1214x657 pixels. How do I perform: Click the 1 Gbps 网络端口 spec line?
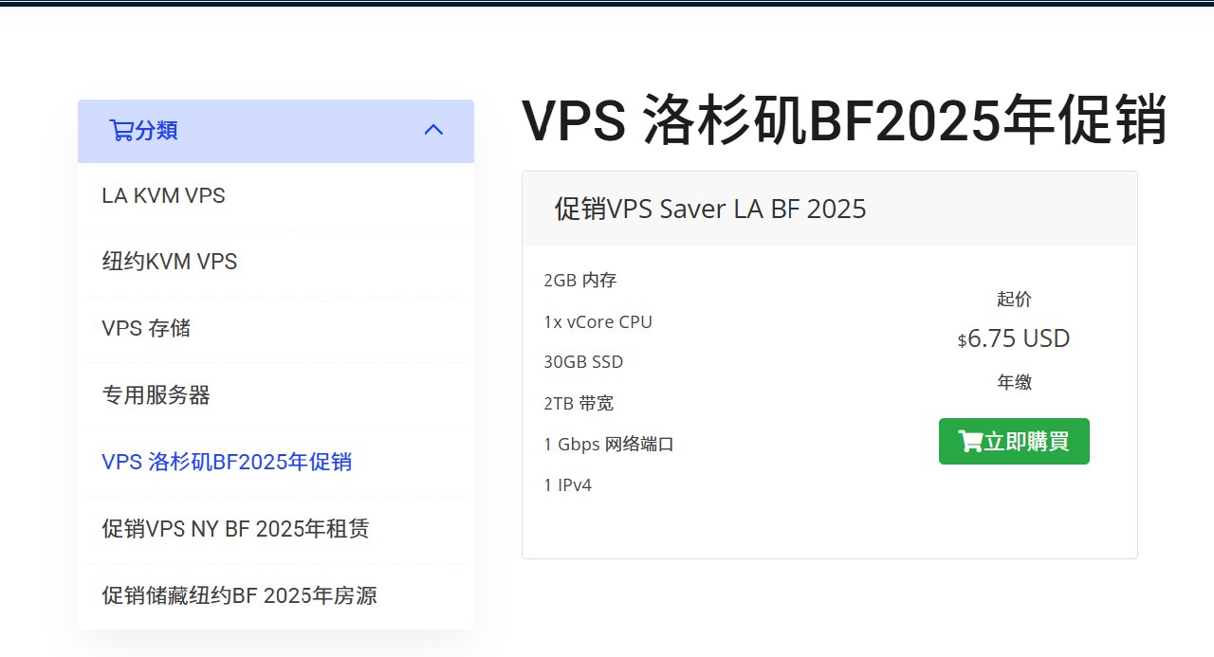608,444
